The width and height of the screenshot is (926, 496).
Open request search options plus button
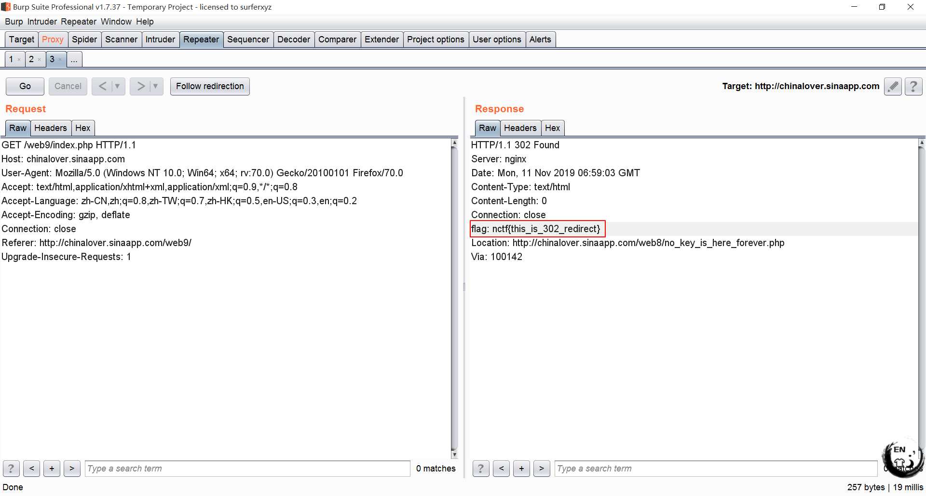tap(52, 468)
